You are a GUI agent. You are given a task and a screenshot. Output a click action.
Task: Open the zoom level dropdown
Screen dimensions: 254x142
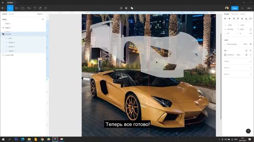(249, 8)
